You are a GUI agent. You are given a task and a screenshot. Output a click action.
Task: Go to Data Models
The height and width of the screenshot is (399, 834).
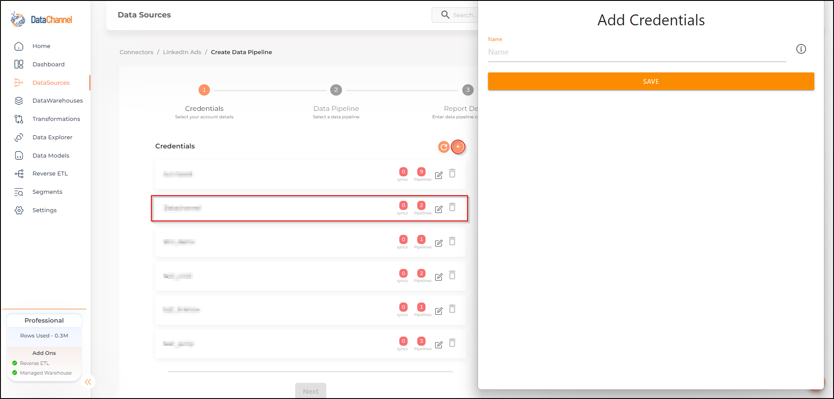tap(51, 155)
